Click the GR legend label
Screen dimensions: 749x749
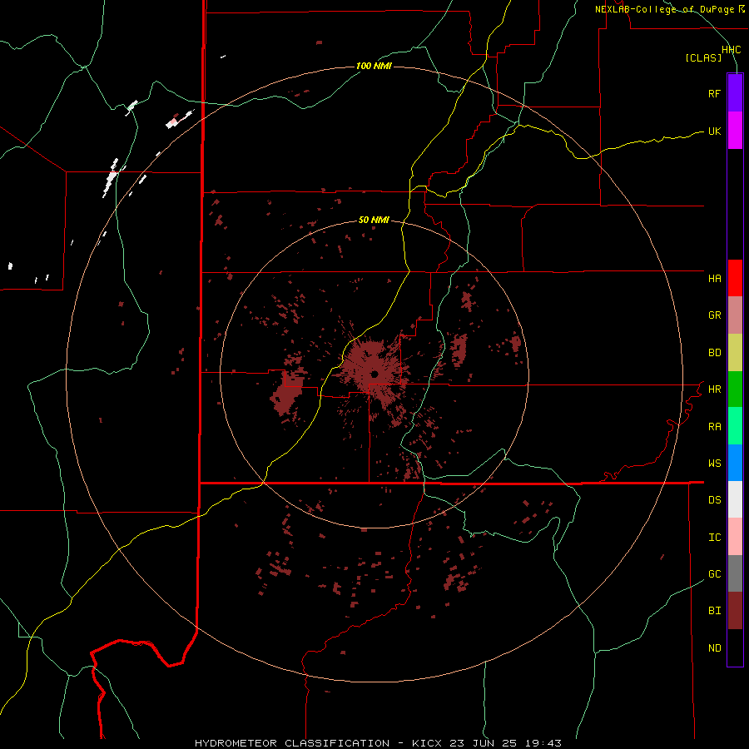point(714,315)
